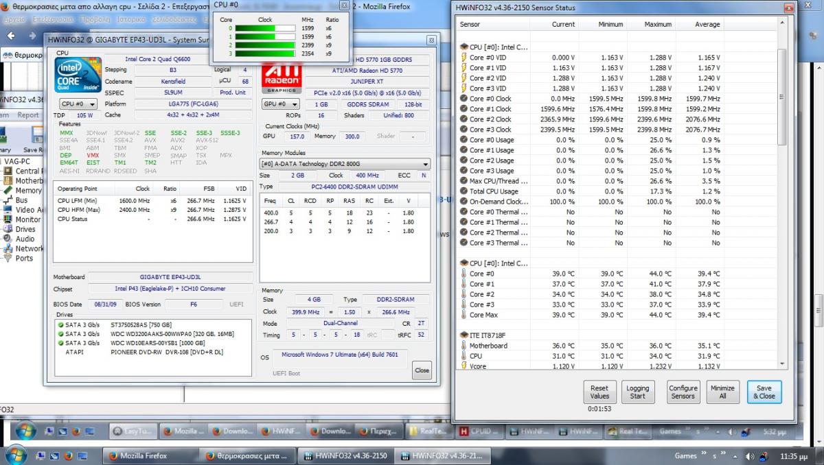Click the Sensor Status vertical scrollbar thumb
824x465 pixels.
[781, 96]
